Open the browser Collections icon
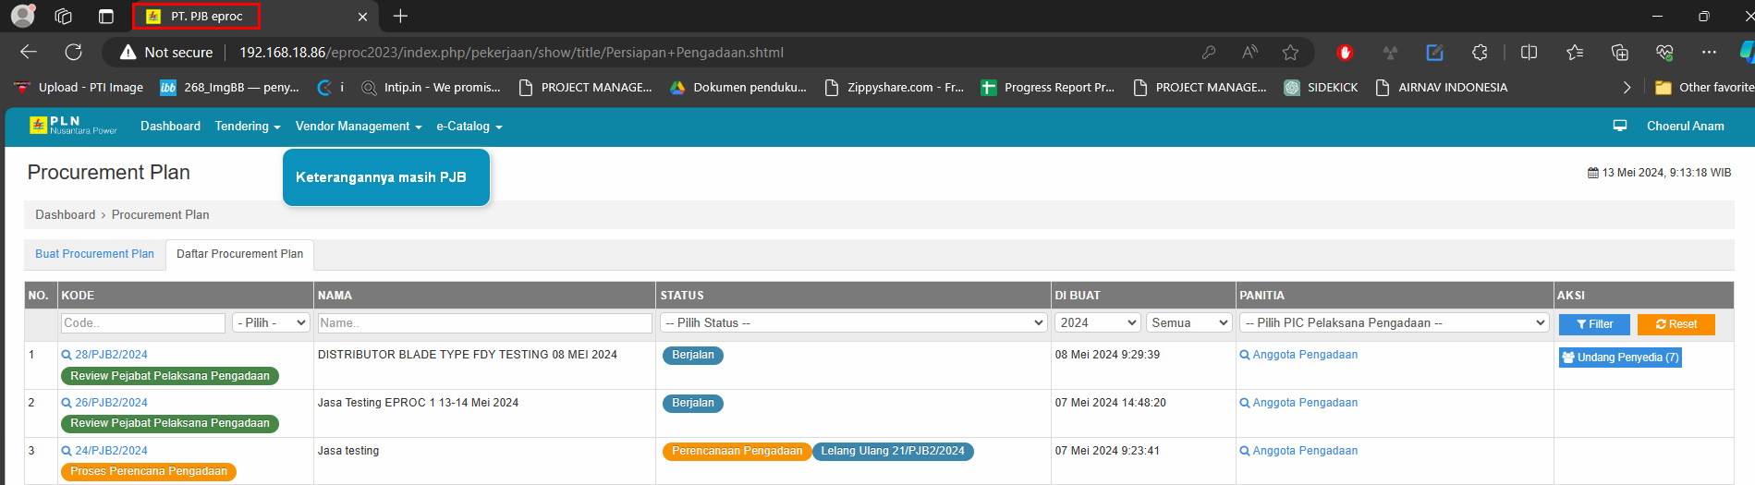 point(1619,53)
